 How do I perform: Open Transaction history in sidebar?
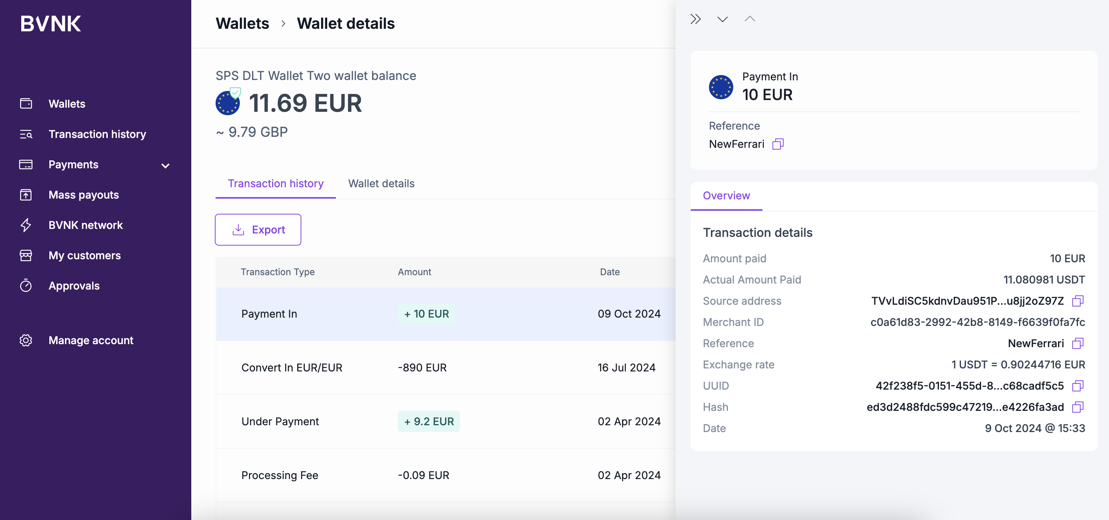pyautogui.click(x=97, y=134)
